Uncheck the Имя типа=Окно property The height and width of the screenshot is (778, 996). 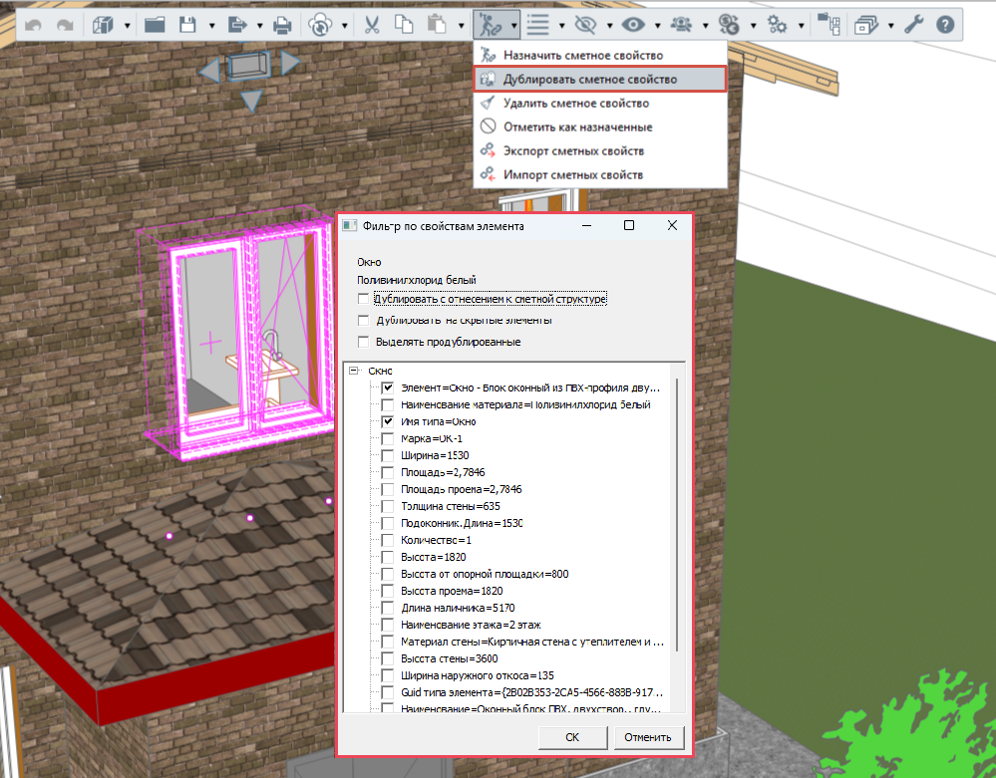[x=388, y=421]
